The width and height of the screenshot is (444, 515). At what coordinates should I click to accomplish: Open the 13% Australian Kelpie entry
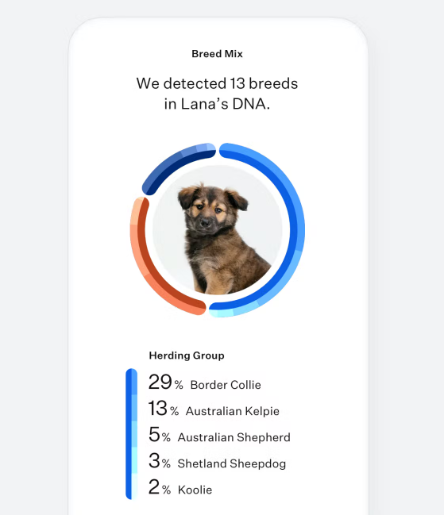coord(214,409)
